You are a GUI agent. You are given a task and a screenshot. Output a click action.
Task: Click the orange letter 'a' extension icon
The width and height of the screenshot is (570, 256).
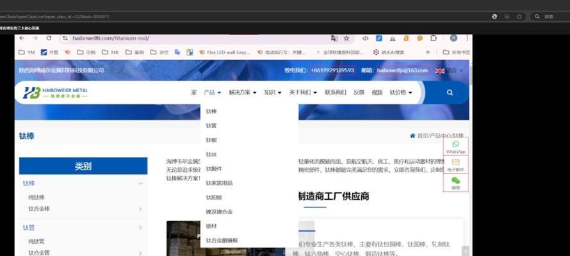[406, 38]
